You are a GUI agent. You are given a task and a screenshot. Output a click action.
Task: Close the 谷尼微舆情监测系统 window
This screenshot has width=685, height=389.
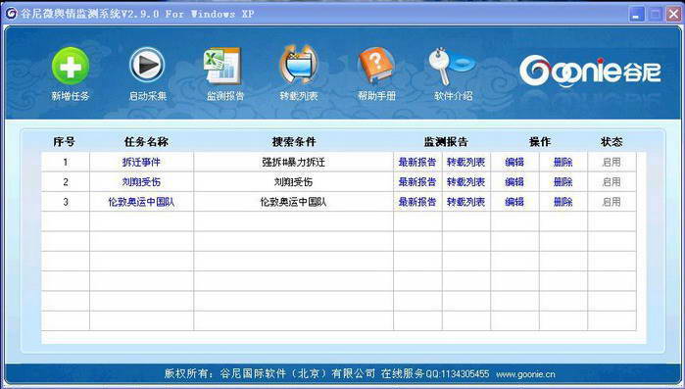[673, 15]
